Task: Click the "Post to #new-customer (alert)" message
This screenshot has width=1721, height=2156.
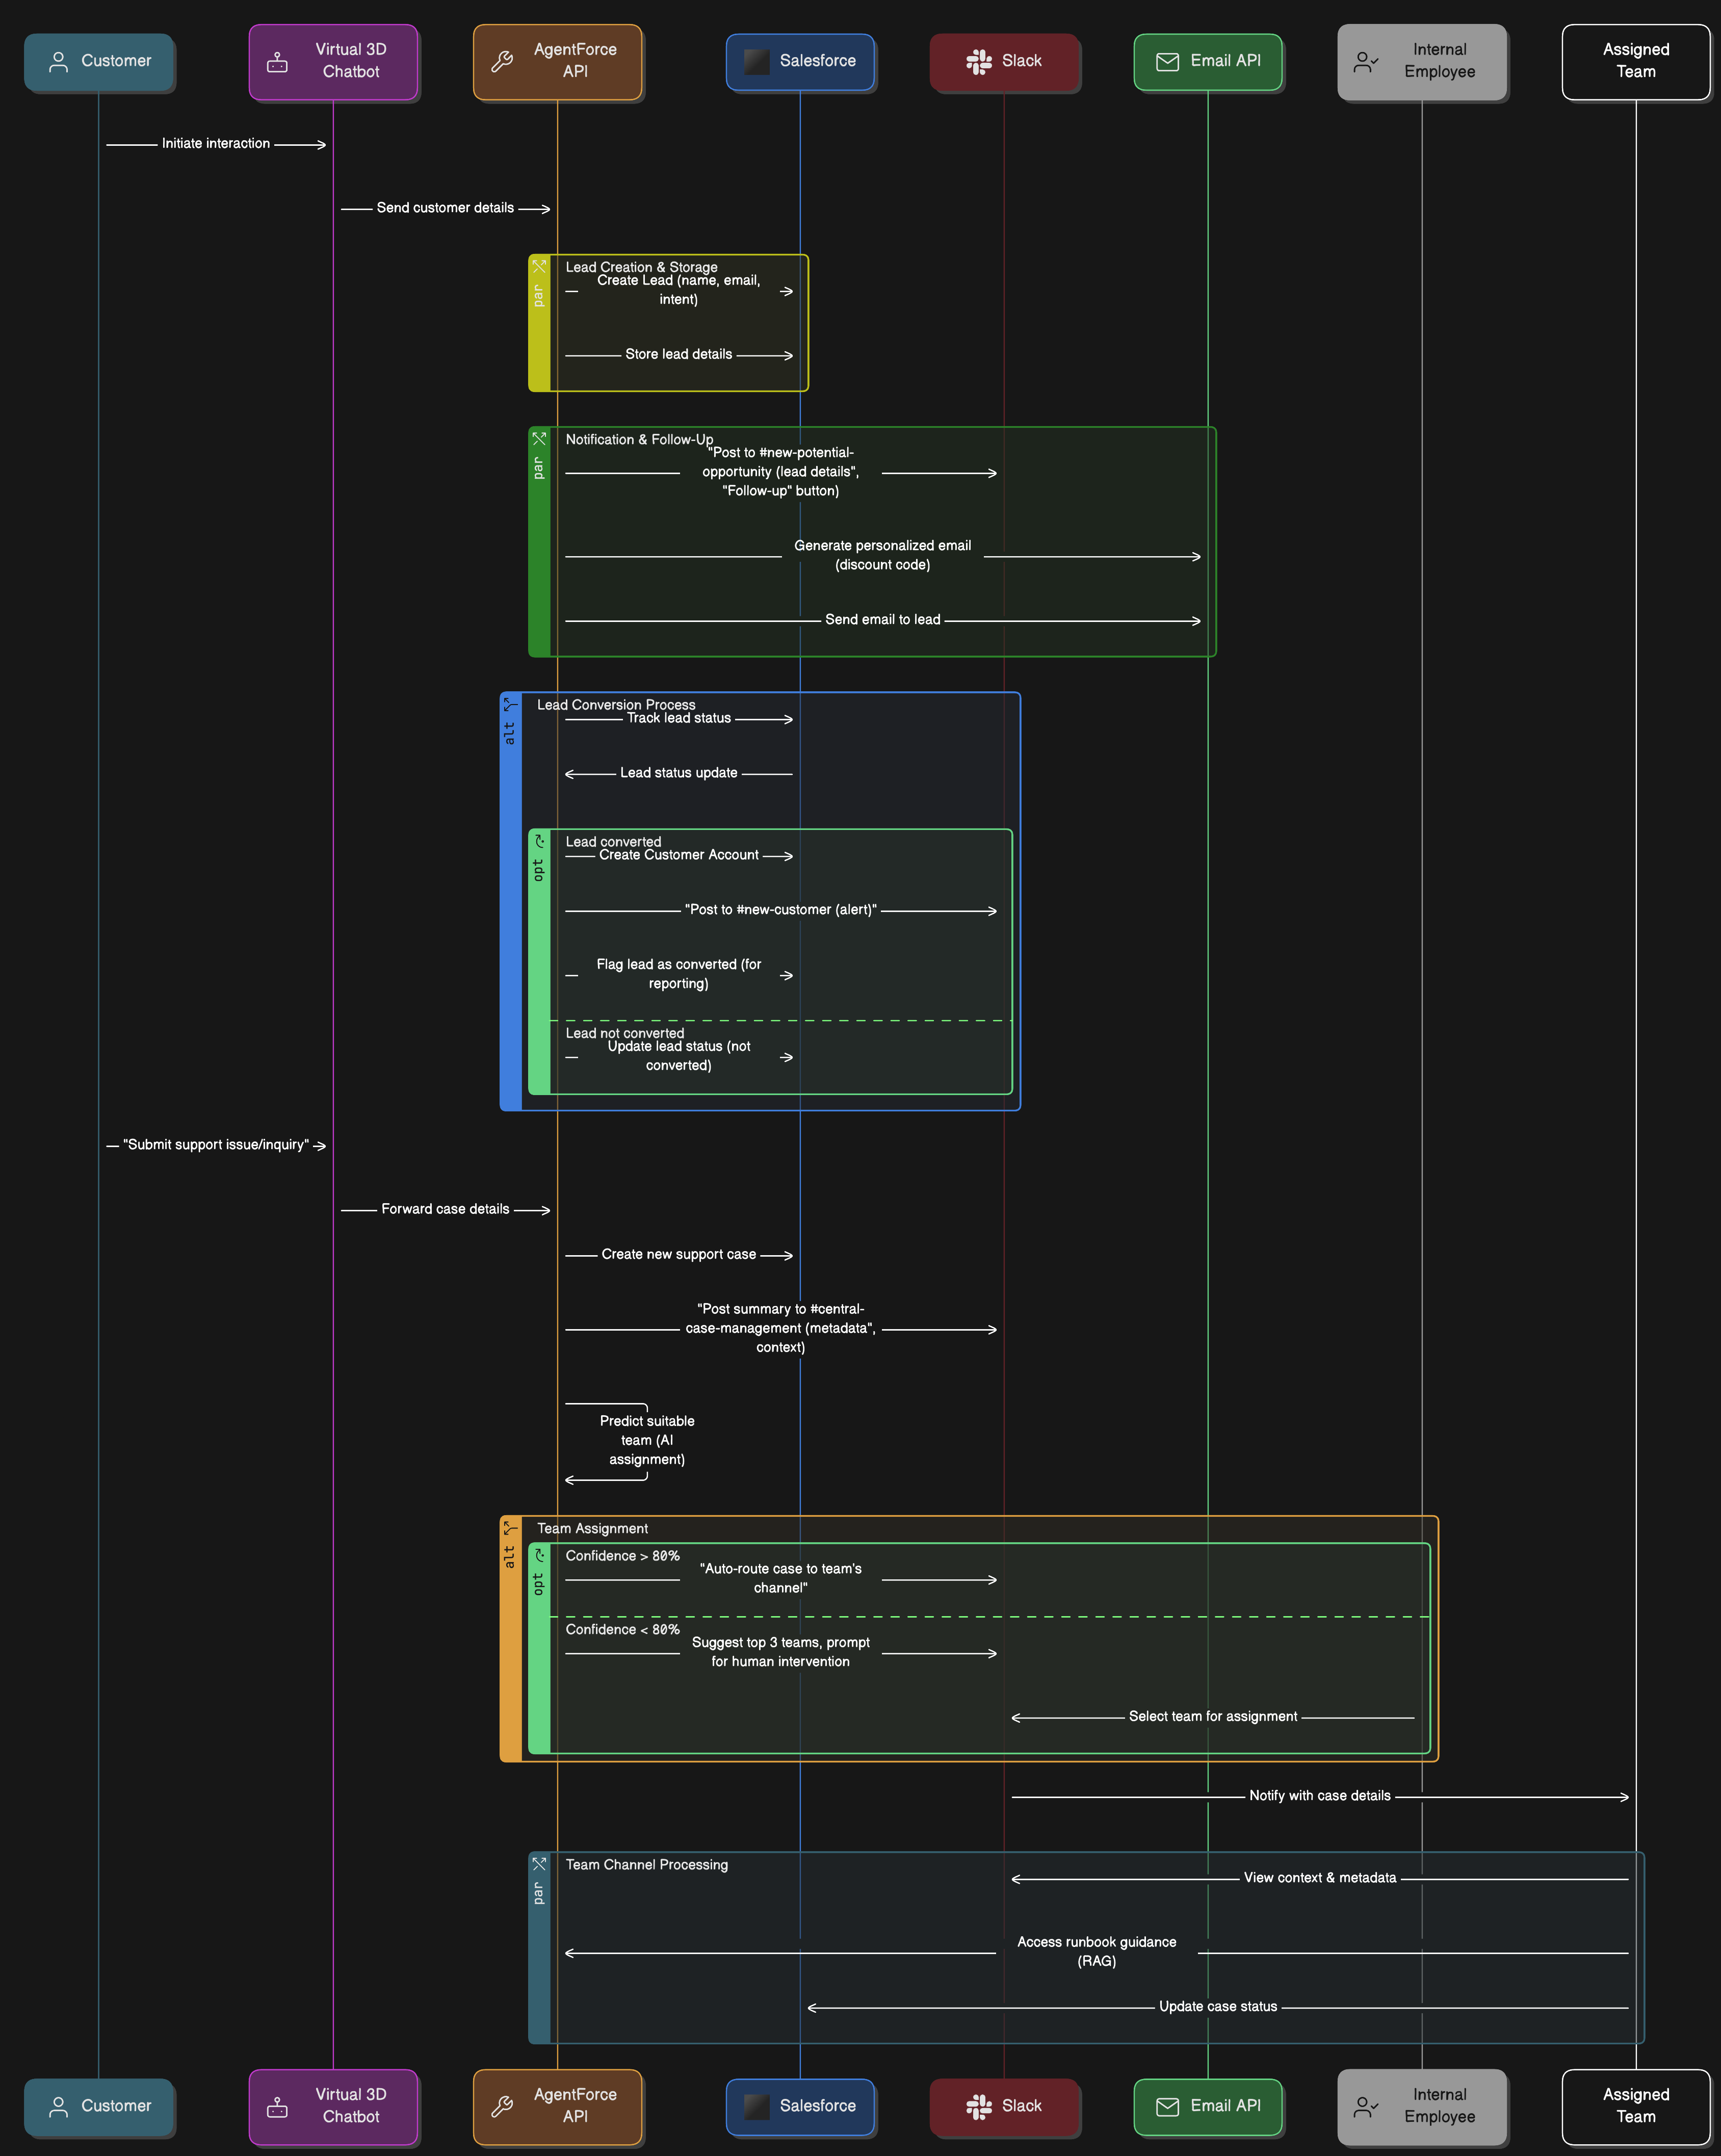Action: [781, 910]
